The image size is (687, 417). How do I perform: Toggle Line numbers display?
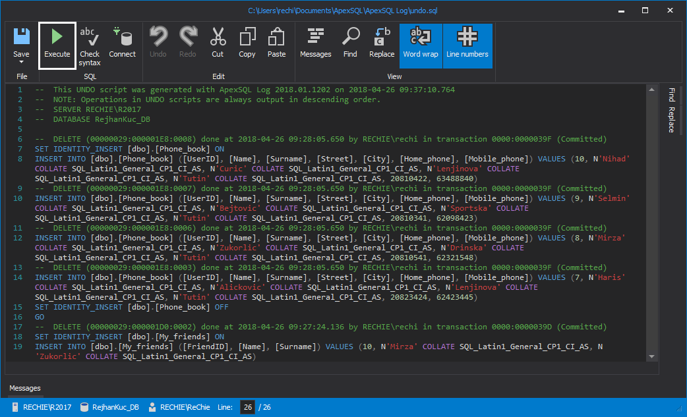click(467, 45)
